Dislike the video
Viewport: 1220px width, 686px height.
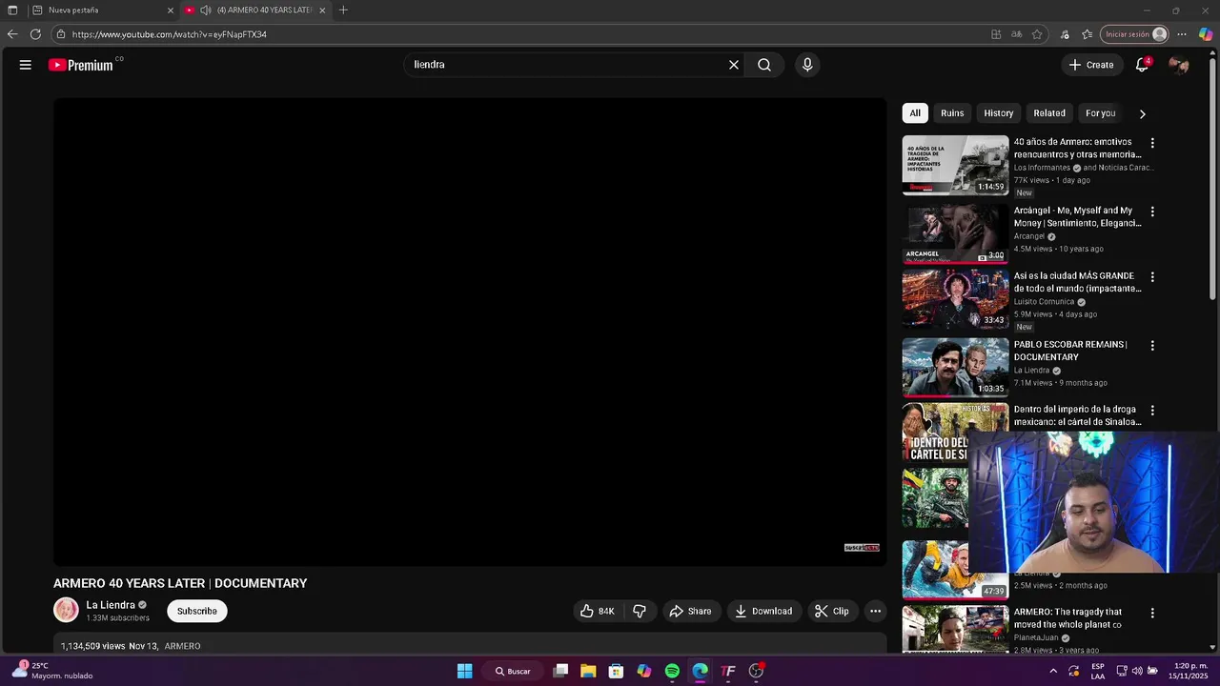pos(640,611)
